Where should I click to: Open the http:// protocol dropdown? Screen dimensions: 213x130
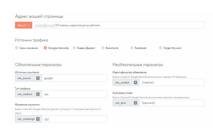pyautogui.click(x=23, y=25)
